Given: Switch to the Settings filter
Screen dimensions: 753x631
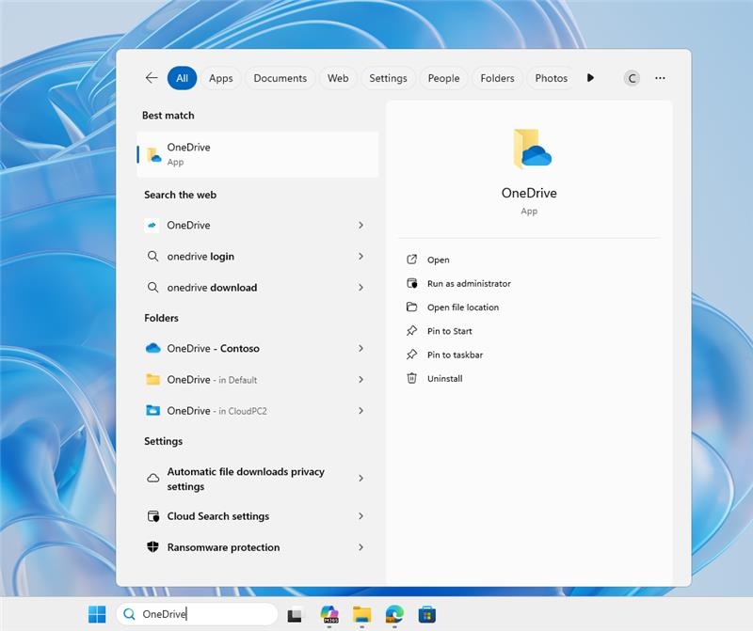Looking at the screenshot, I should click(388, 78).
